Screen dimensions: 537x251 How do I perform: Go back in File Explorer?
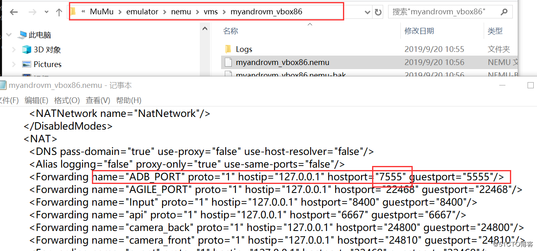(14, 12)
